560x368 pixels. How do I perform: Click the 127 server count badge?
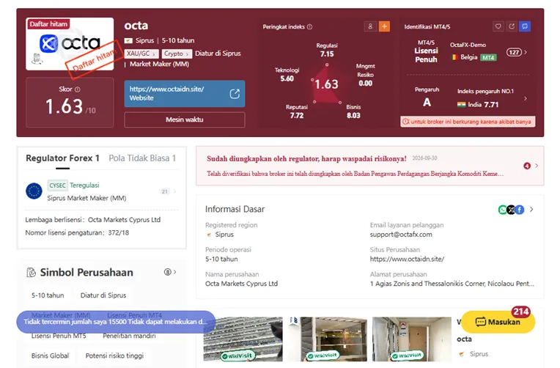(x=514, y=53)
